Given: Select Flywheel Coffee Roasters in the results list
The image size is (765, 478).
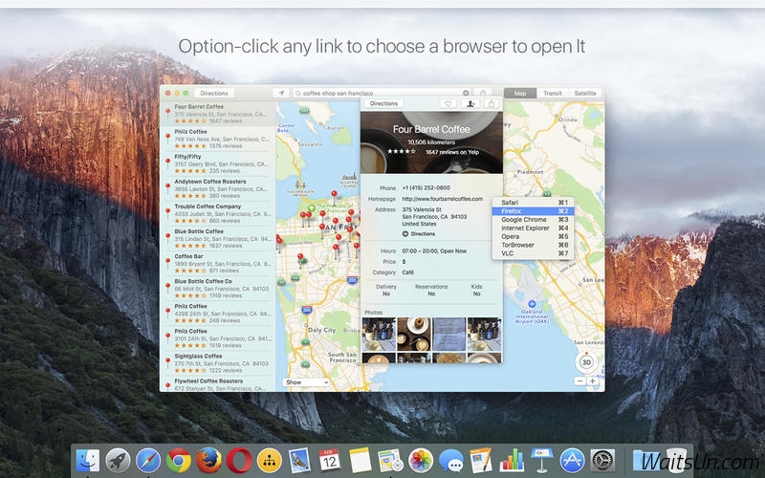Looking at the screenshot, I should click(x=218, y=384).
